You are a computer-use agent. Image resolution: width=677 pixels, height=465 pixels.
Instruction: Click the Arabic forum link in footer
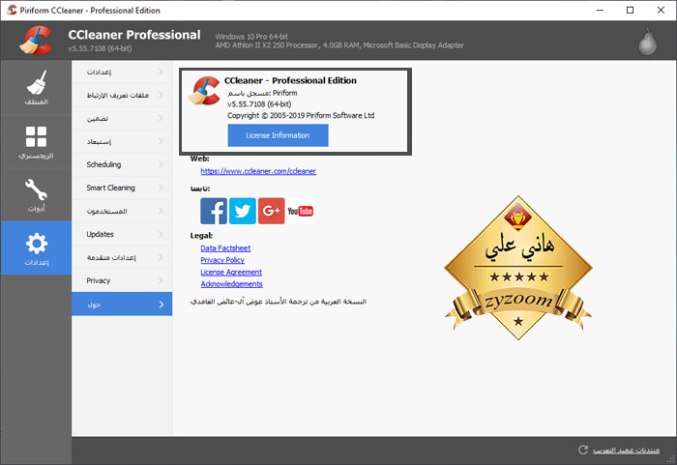[x=626, y=450]
